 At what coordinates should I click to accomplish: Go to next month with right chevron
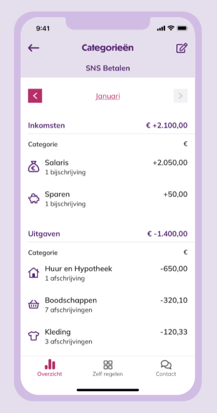(x=181, y=96)
